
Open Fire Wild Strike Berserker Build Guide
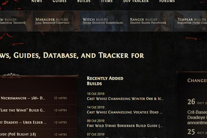coord(125,126)
